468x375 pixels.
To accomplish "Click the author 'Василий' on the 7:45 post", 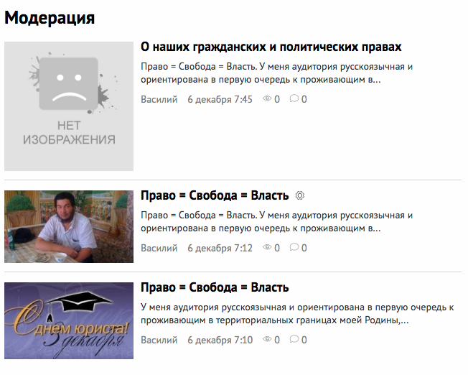I will (x=159, y=99).
